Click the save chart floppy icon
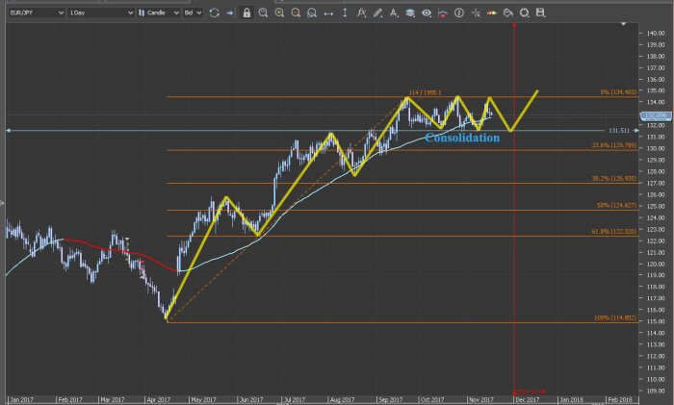This screenshot has height=405, width=674. pos(541,13)
